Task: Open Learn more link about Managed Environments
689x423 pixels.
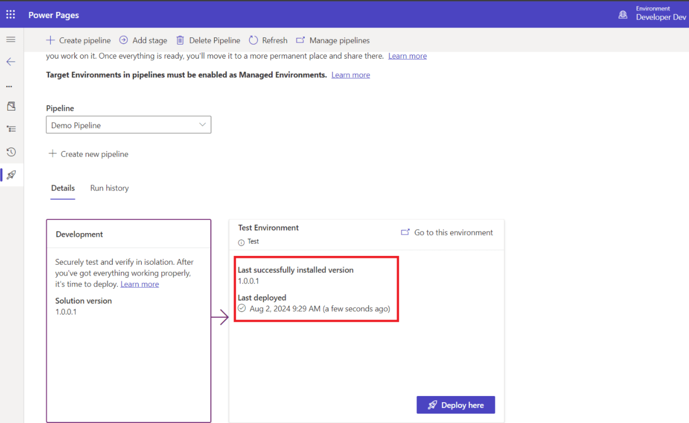Action: [x=351, y=75]
